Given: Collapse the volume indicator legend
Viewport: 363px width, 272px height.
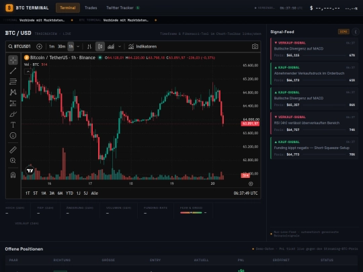Looking at the screenshot, I should [x=28, y=72].
